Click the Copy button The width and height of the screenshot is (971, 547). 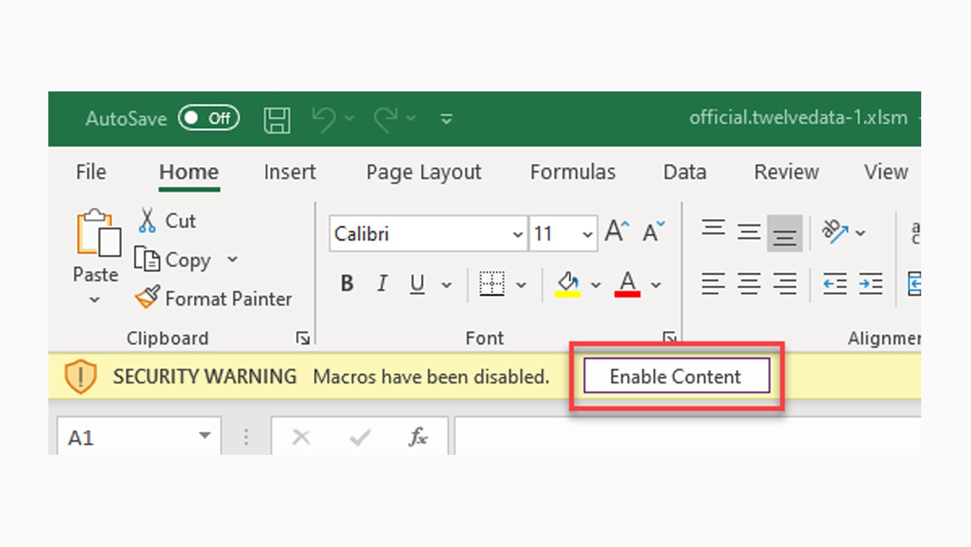(173, 259)
